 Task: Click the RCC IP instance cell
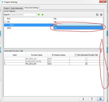pos(59,61)
